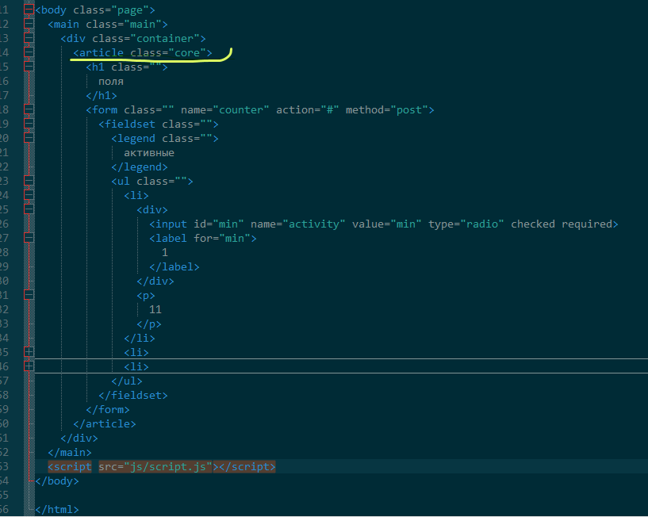
Task: Click the closing </p> tag
Action: [x=149, y=324]
